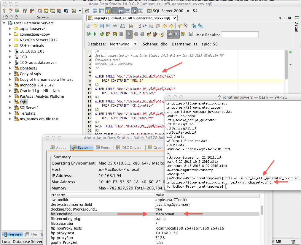This screenshot has height=245, width=301.
Task: Open the Database dropdown showing Northwind
Action: pyautogui.click(x=135, y=44)
